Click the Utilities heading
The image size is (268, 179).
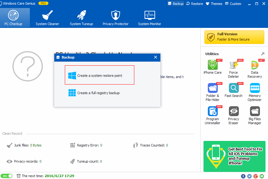tap(212, 54)
